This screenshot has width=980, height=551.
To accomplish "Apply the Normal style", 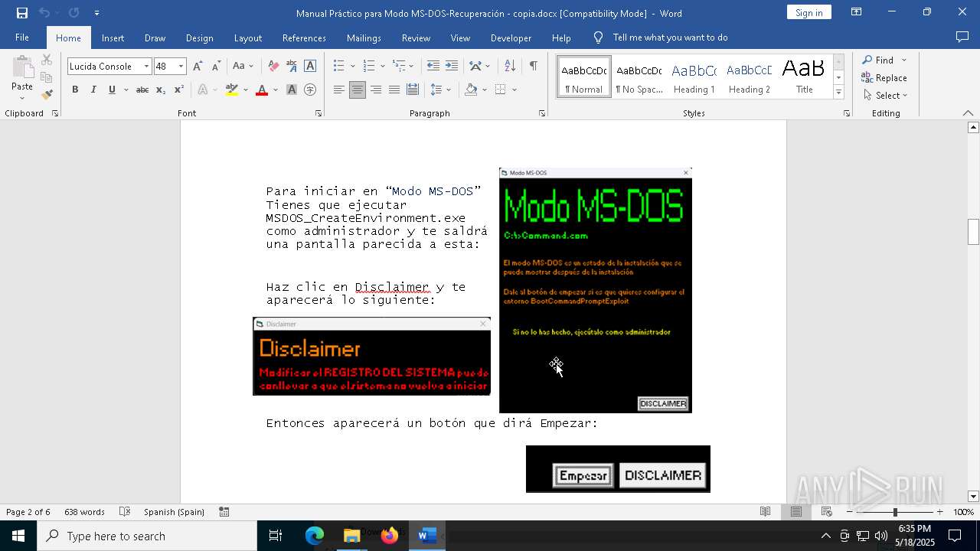I will tap(583, 77).
